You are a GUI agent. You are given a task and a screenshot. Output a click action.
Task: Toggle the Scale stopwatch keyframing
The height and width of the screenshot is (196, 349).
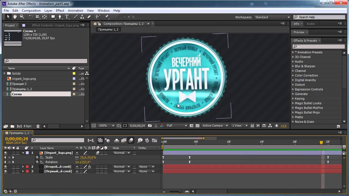[37, 158]
